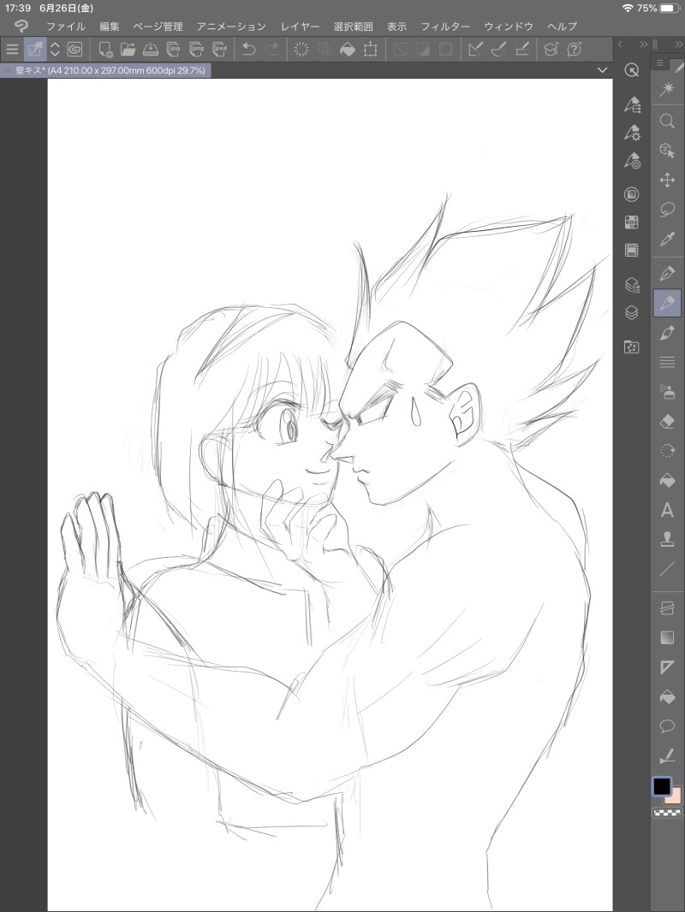
Task: Open the フィルター menu
Action: (445, 27)
